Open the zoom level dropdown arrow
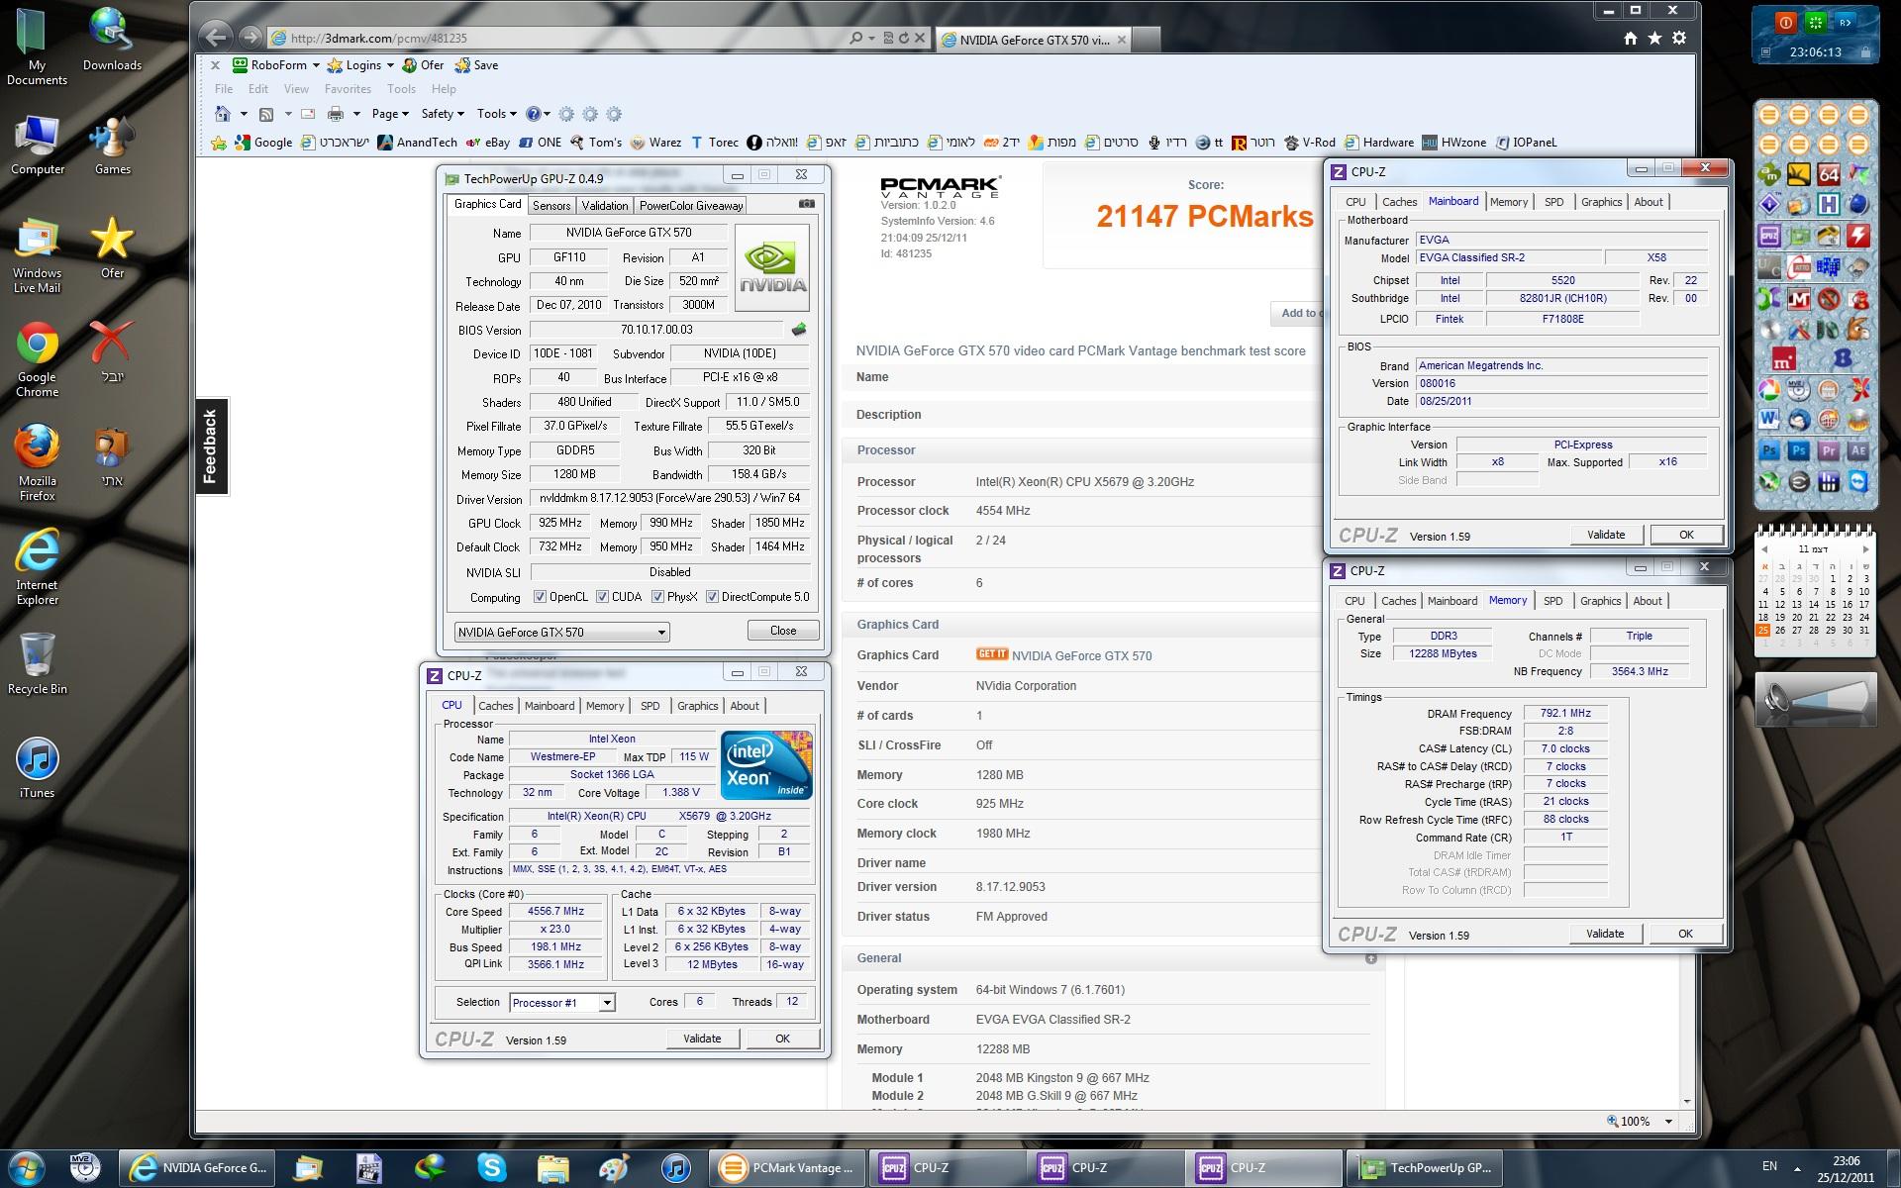The width and height of the screenshot is (1901, 1188). pyautogui.click(x=1668, y=1122)
